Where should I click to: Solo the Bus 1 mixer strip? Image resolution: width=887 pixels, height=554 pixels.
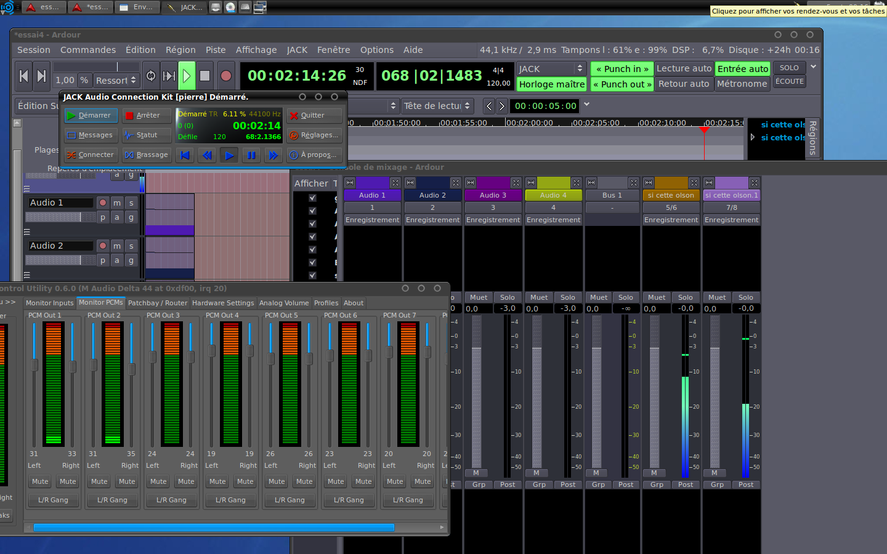pyautogui.click(x=626, y=297)
